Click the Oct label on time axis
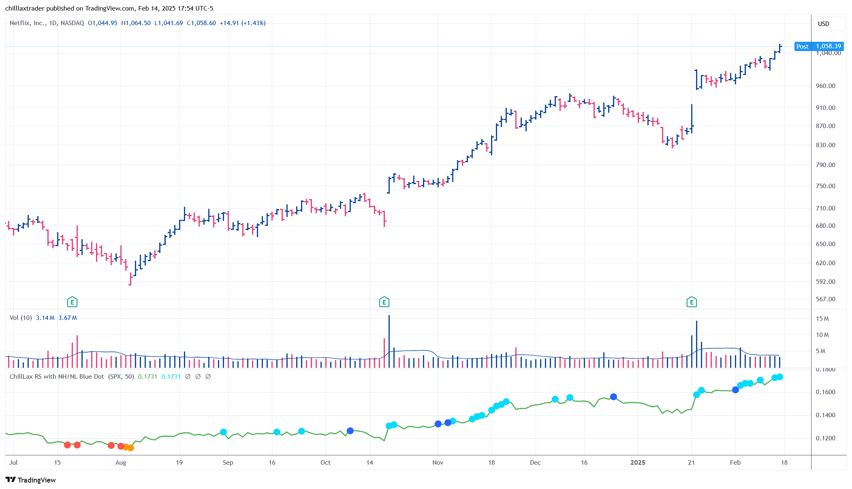This screenshot has width=852, height=489. point(326,462)
